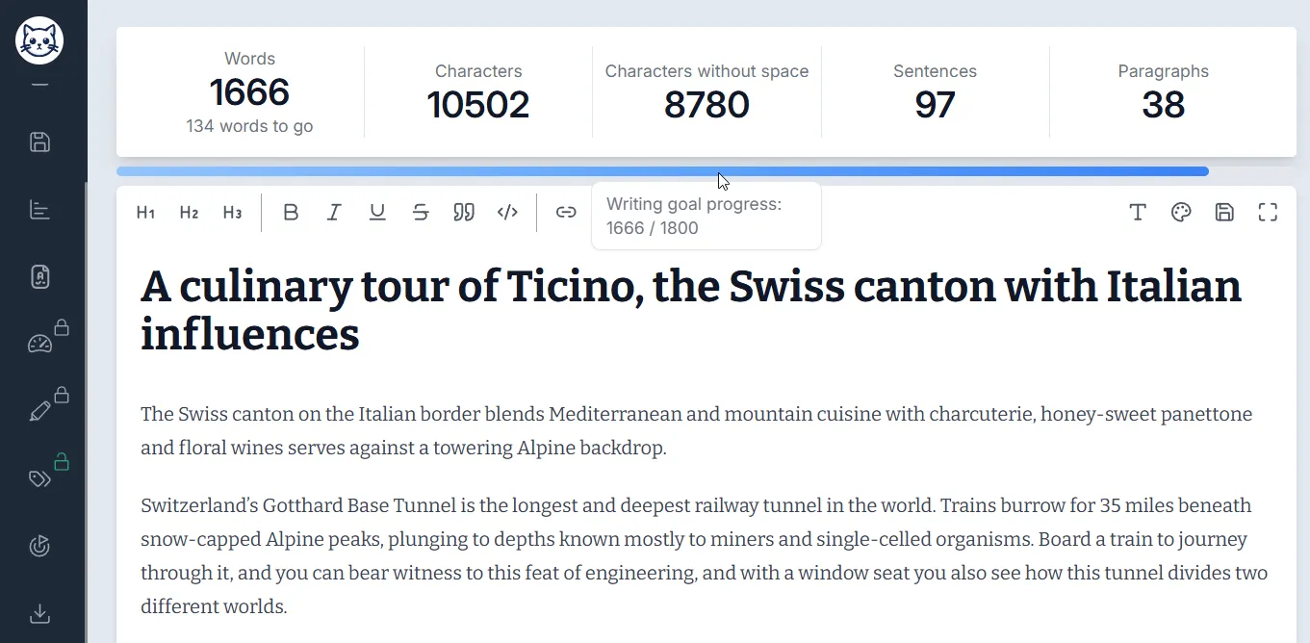Toggle strikethrough formatting
The height and width of the screenshot is (643, 1310).
421,213
